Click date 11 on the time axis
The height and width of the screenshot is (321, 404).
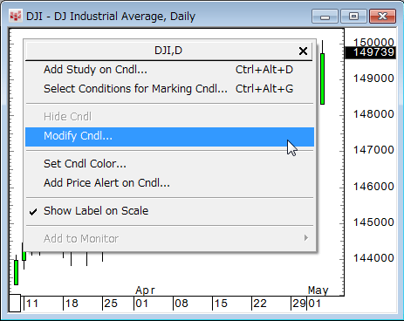32,304
